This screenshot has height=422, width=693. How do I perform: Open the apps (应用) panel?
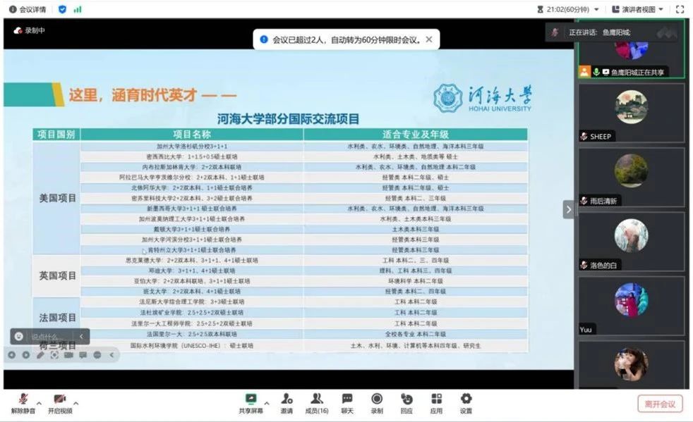436,402
